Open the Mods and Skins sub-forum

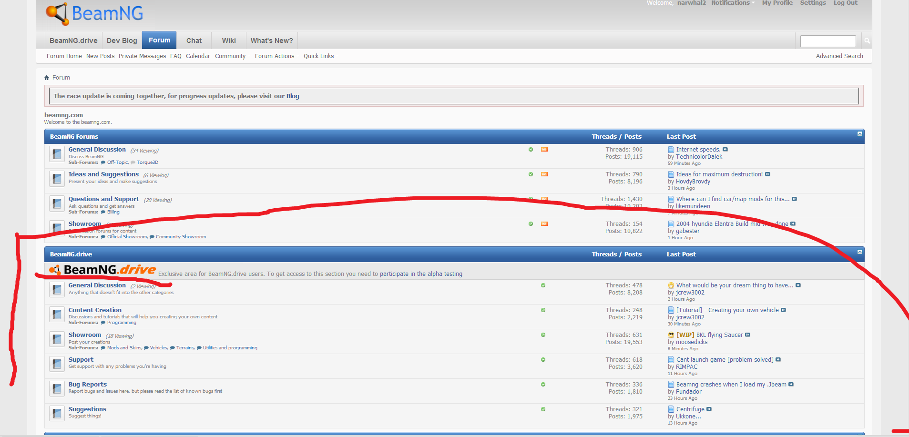coord(124,348)
